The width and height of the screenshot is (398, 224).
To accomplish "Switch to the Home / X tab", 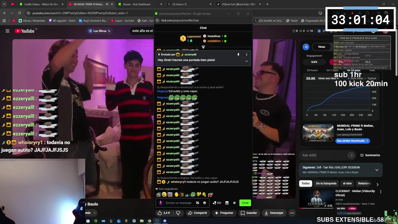I will [189, 4].
